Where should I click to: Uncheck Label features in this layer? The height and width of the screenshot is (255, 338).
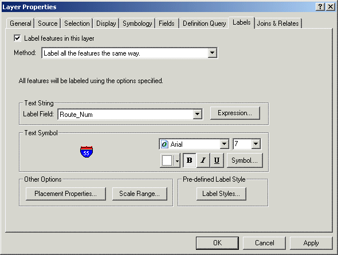pyautogui.click(x=17, y=38)
